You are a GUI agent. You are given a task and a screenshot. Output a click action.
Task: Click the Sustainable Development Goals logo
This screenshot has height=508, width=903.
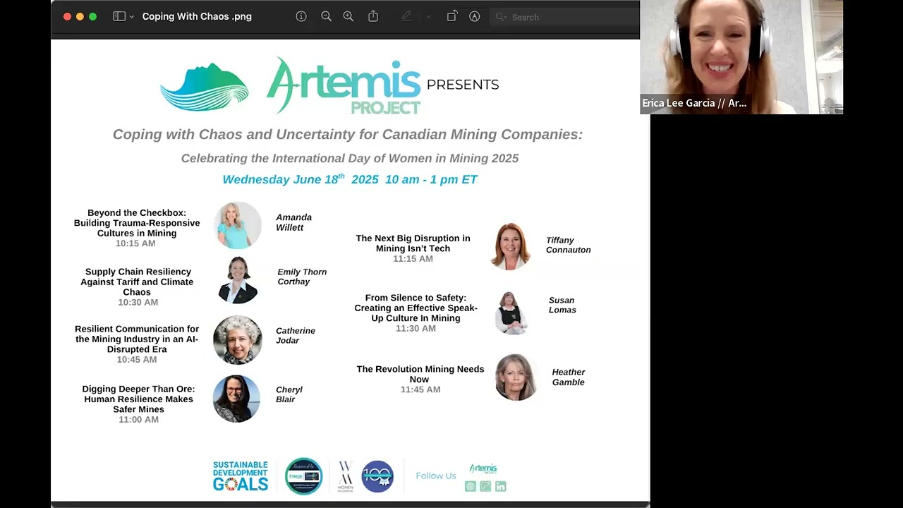pos(241,476)
